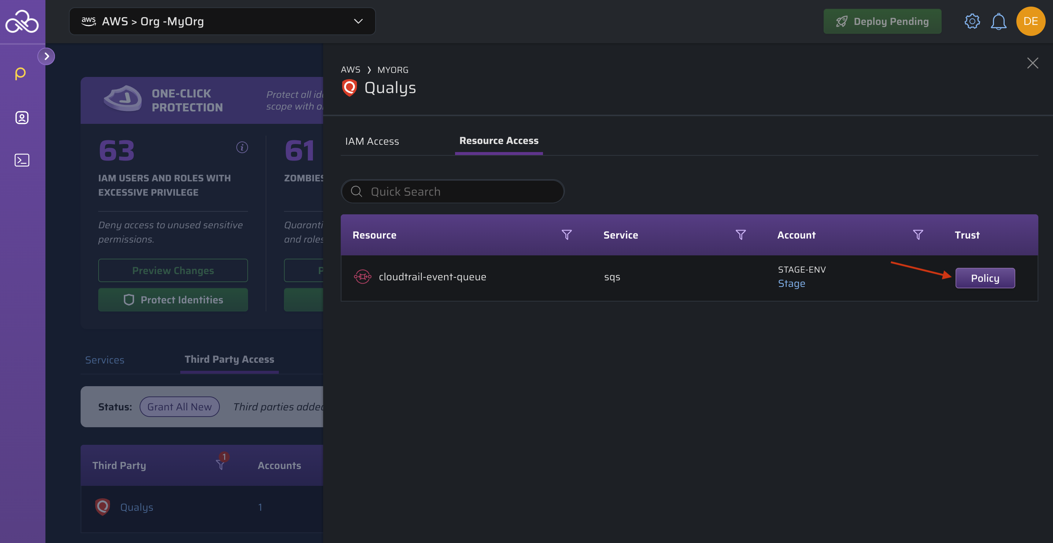
Task: Expand the sidebar with the arrow button
Action: click(46, 56)
